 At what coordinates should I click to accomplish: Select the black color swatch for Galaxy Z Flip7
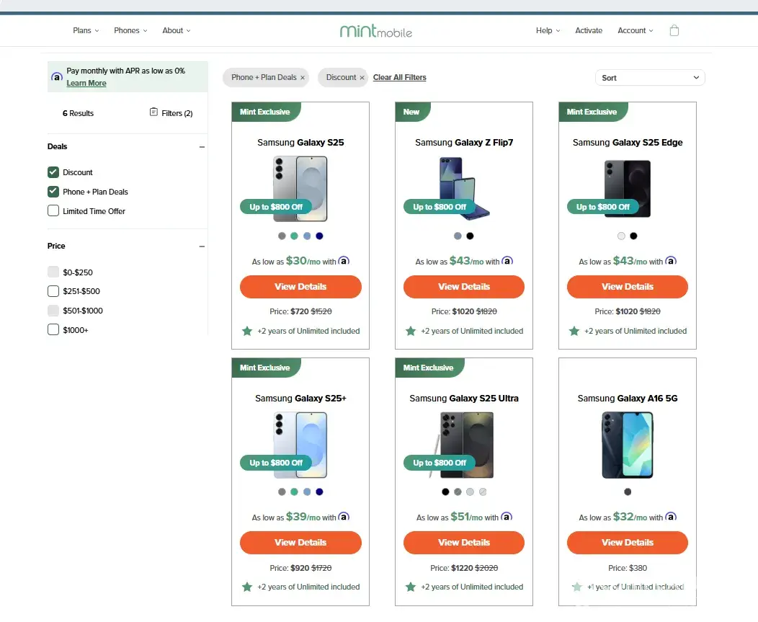tap(470, 236)
